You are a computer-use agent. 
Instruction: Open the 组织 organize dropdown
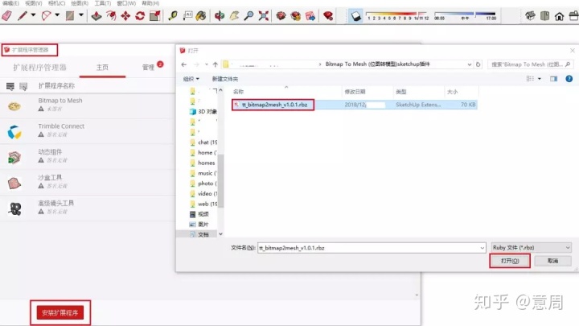(x=191, y=79)
